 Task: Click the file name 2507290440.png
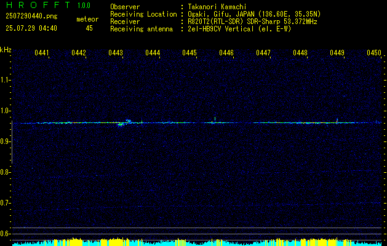pyautogui.click(x=31, y=17)
